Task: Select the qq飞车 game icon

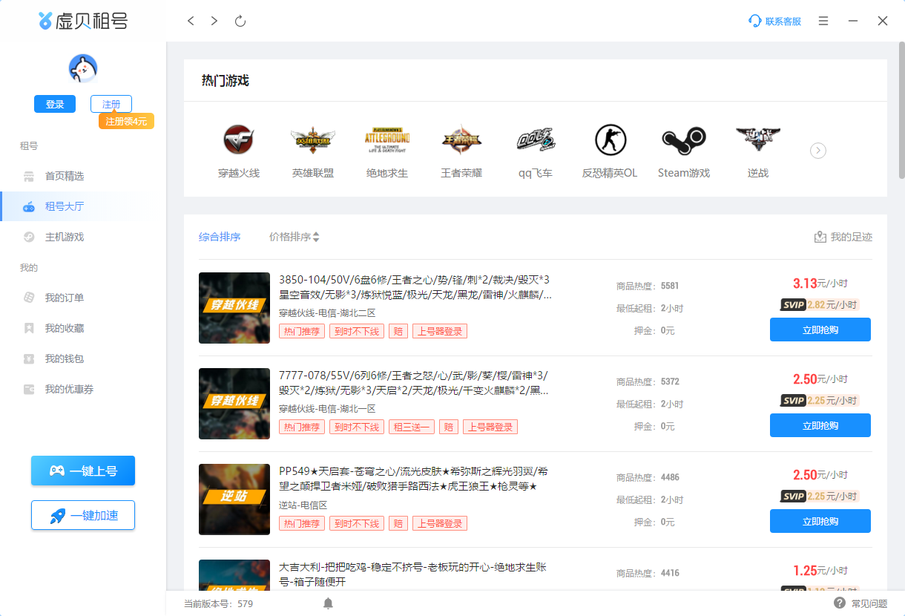Action: click(535, 140)
